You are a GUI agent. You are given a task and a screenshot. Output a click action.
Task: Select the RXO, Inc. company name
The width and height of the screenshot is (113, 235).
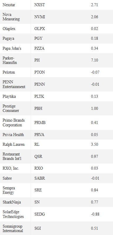11,168
